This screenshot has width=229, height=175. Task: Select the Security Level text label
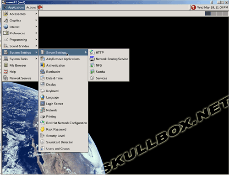click(55, 136)
